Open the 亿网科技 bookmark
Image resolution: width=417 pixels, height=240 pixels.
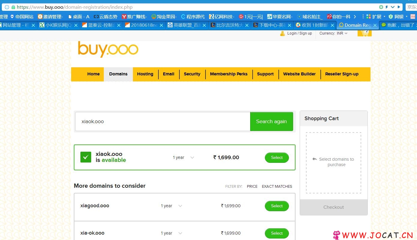click(222, 17)
